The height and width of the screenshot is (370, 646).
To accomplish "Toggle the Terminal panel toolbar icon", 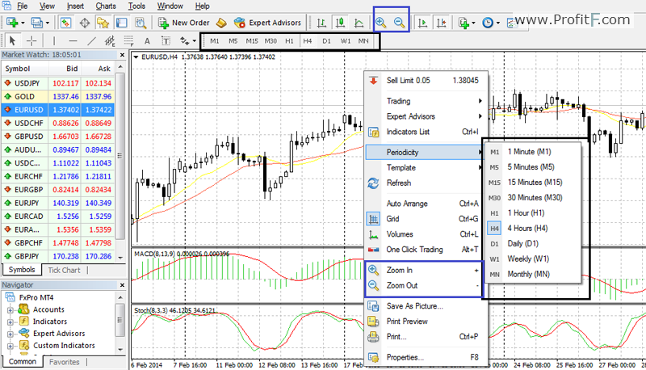I will click(122, 23).
